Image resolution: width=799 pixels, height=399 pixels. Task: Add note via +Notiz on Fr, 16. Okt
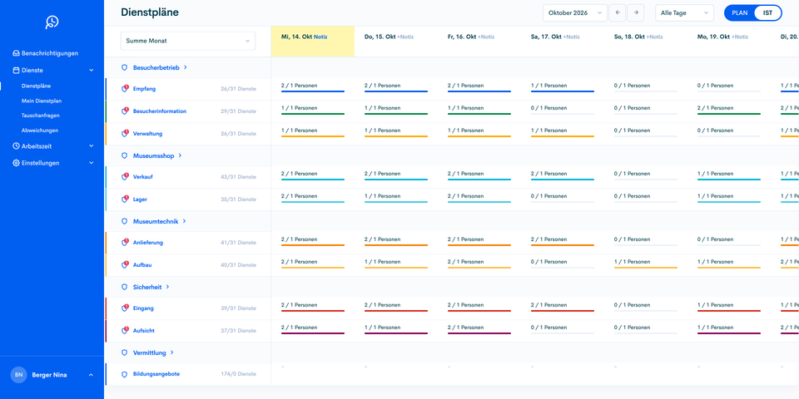487,37
